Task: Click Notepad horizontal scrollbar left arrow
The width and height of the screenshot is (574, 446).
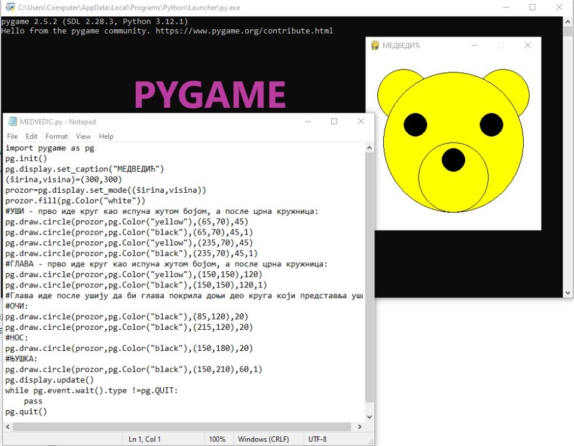Action: 8,427
